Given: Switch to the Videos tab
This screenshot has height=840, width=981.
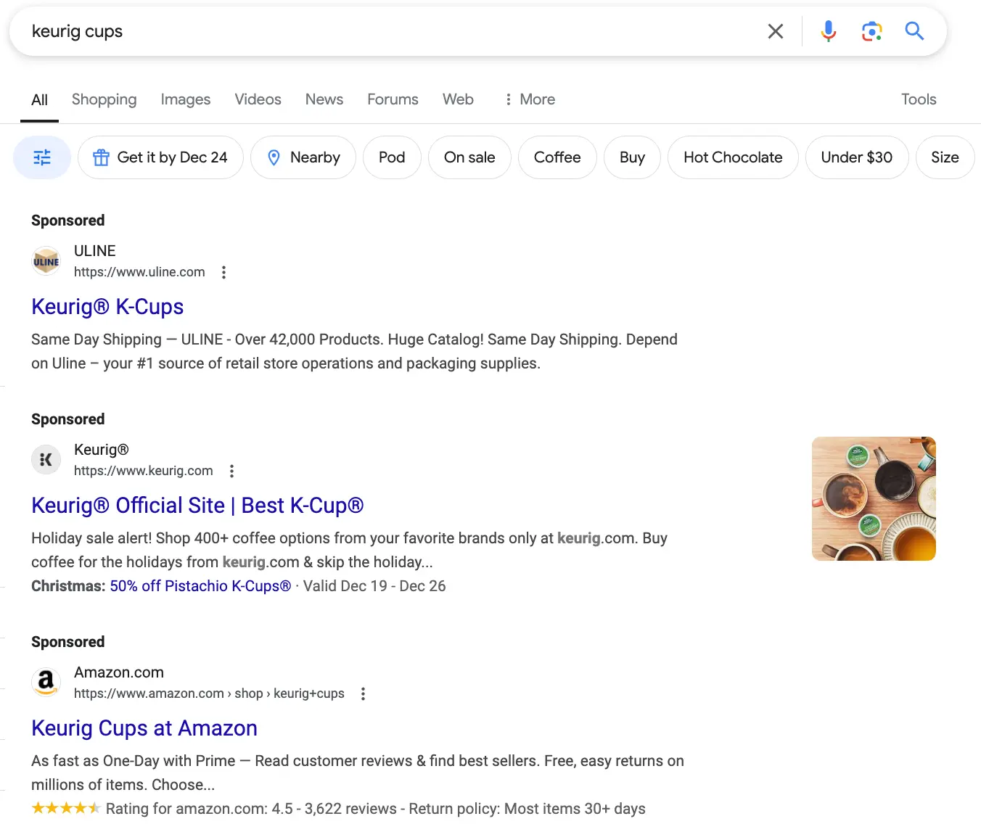Looking at the screenshot, I should 258,99.
